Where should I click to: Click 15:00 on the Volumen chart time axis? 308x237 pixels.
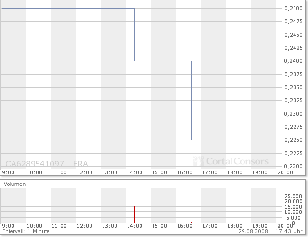point(159,226)
